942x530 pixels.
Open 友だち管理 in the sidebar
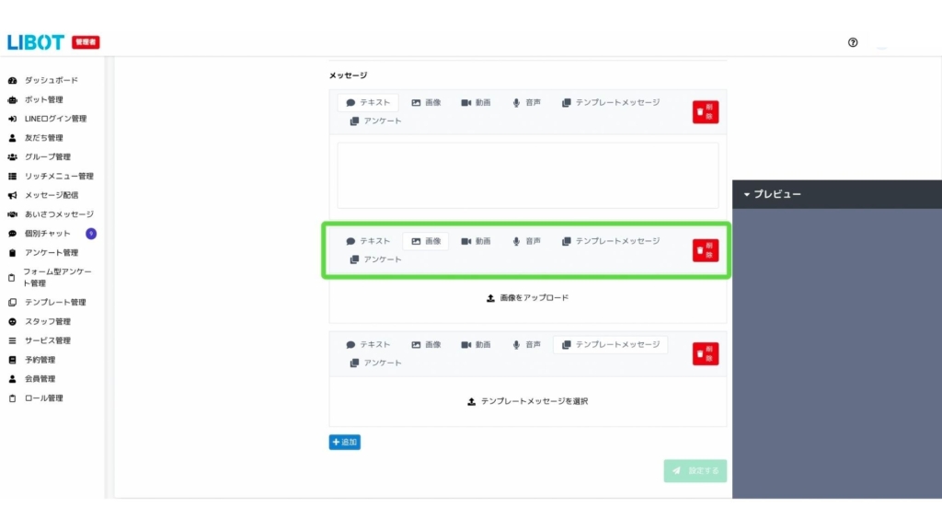[43, 138]
